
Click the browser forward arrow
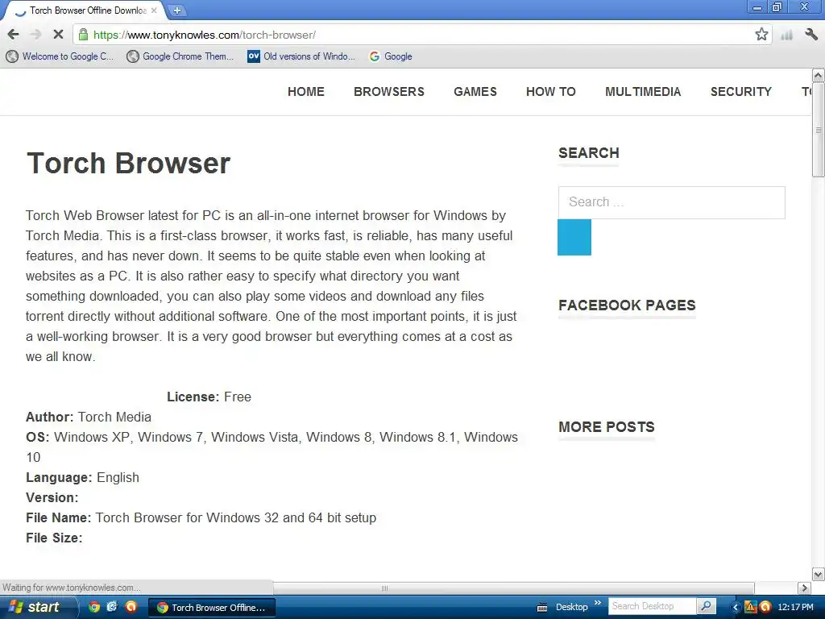point(35,35)
